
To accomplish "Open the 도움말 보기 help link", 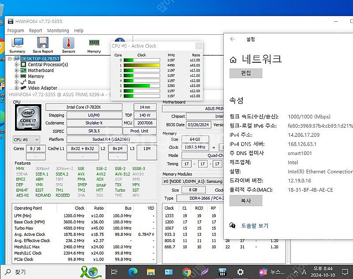I will tap(255, 226).
